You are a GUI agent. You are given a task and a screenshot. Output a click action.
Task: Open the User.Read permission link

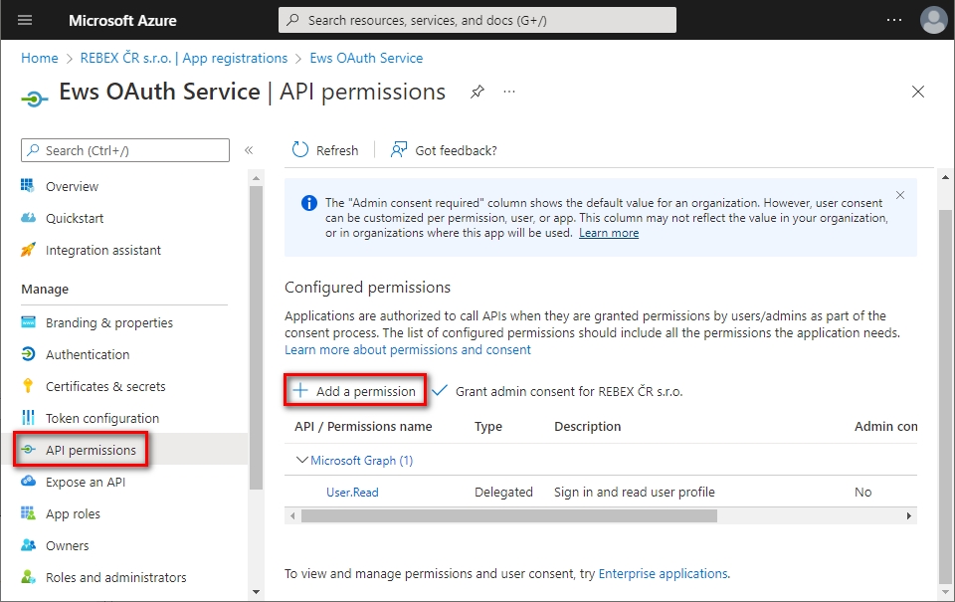click(352, 492)
